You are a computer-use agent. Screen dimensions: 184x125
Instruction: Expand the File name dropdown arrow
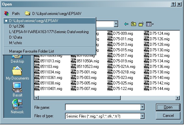coord(142,107)
